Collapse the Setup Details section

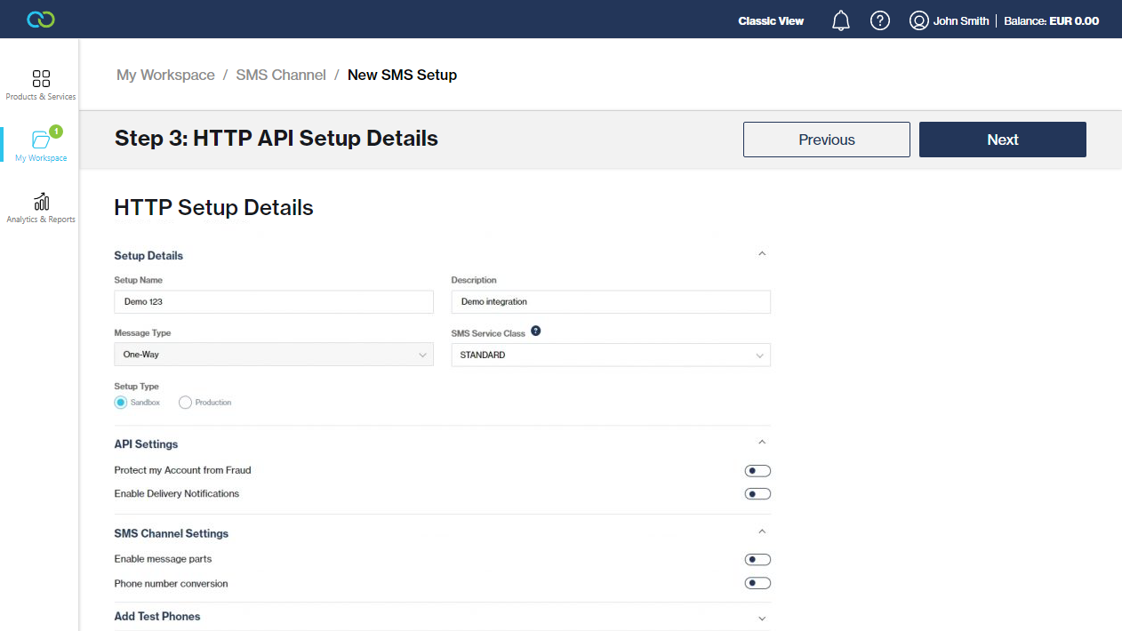pos(762,254)
